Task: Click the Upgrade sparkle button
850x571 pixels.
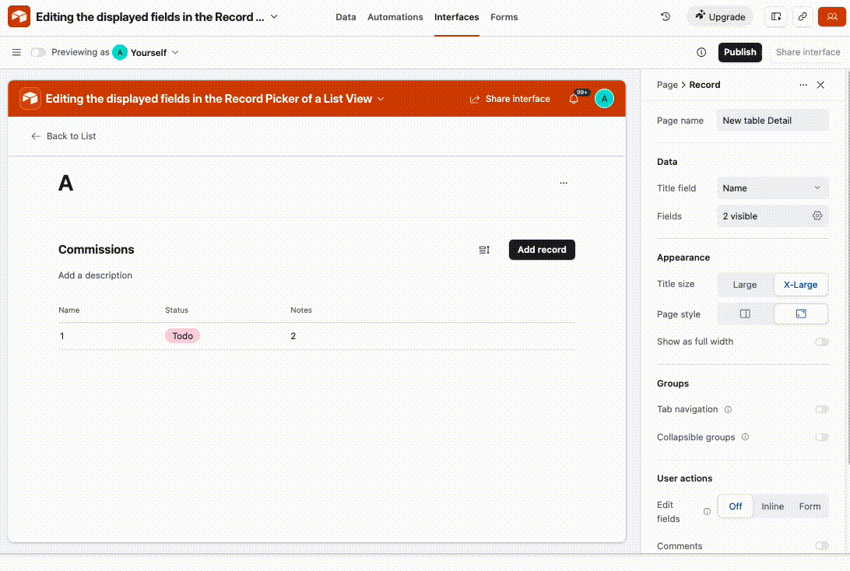Action: click(x=721, y=17)
